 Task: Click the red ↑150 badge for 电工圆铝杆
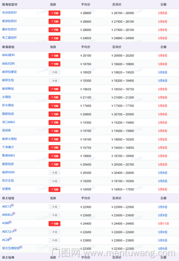[54, 38]
